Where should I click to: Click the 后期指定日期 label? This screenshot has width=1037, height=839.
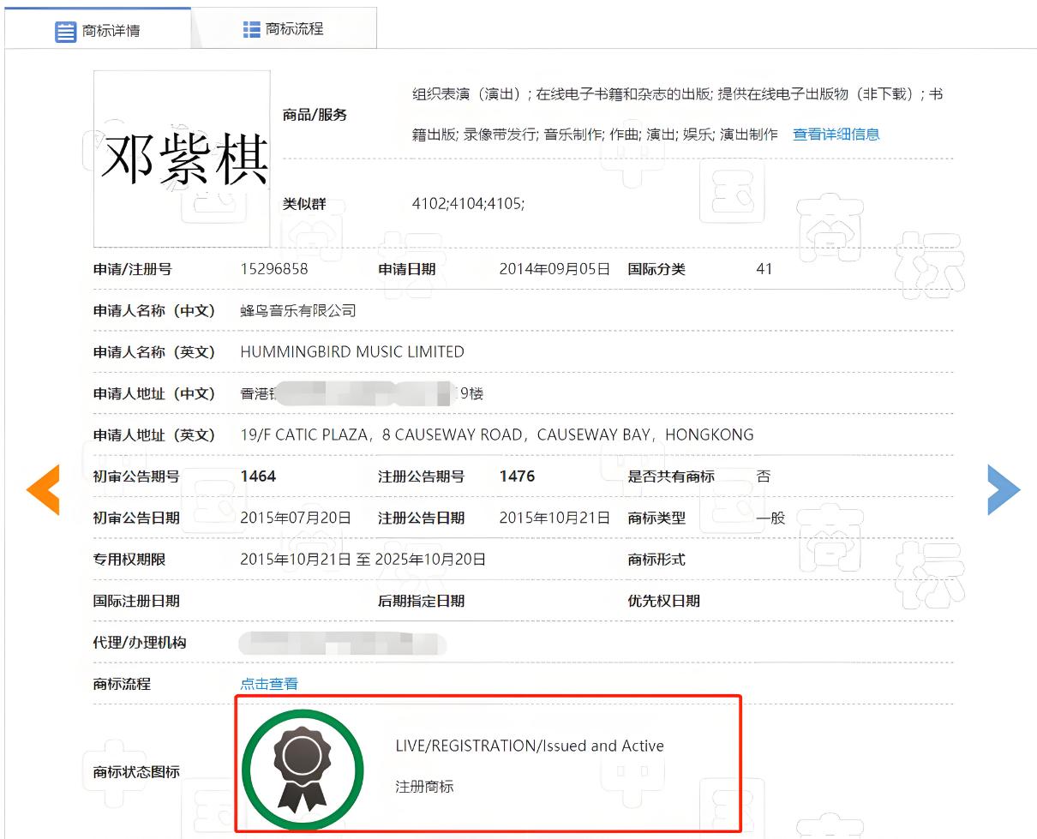[421, 601]
